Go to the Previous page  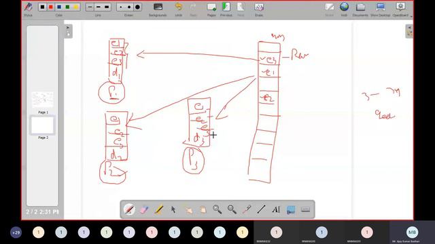coord(226,9)
